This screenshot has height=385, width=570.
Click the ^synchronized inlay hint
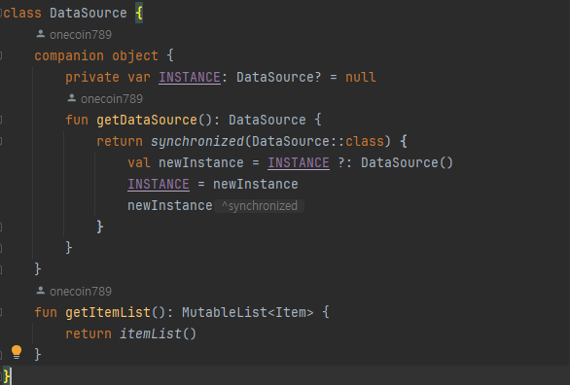tap(259, 206)
